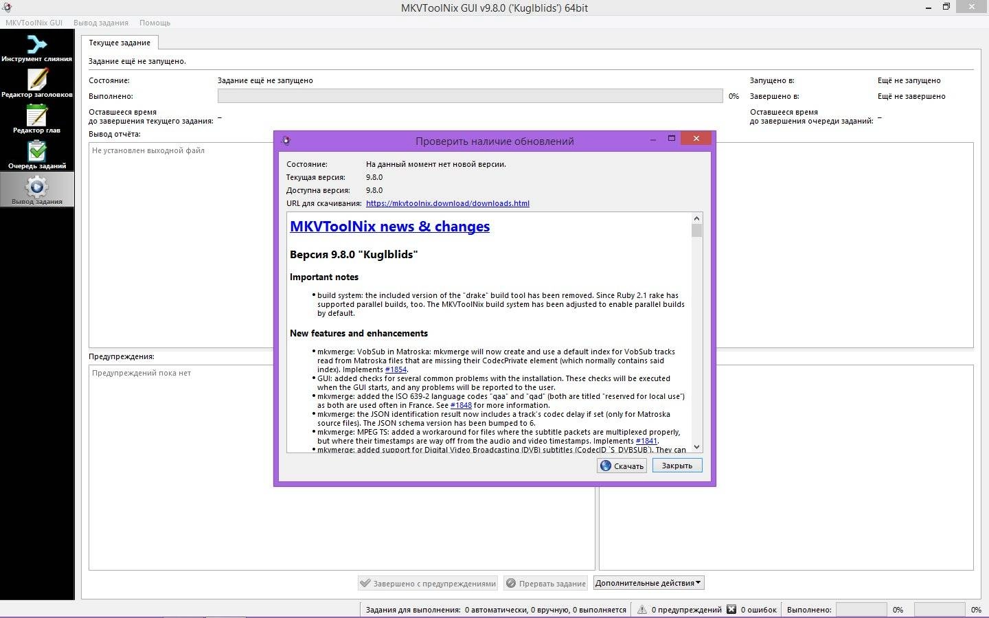Open the MKVToolNix news & changes link

[x=390, y=227]
